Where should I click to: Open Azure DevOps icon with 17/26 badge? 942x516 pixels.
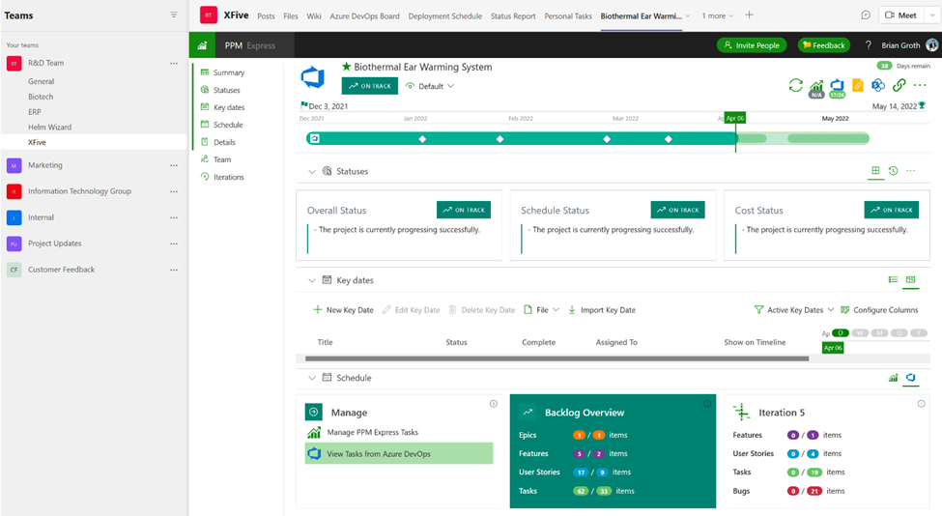(837, 88)
